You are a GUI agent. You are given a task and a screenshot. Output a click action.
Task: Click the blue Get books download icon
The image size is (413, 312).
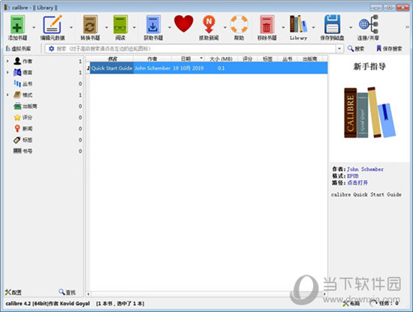tap(153, 25)
